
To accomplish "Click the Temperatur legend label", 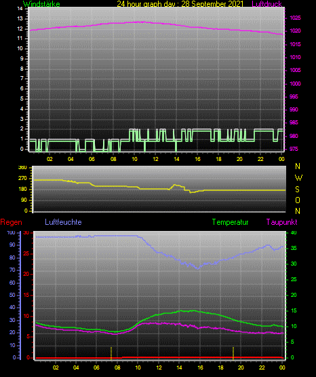I will tap(230, 222).
